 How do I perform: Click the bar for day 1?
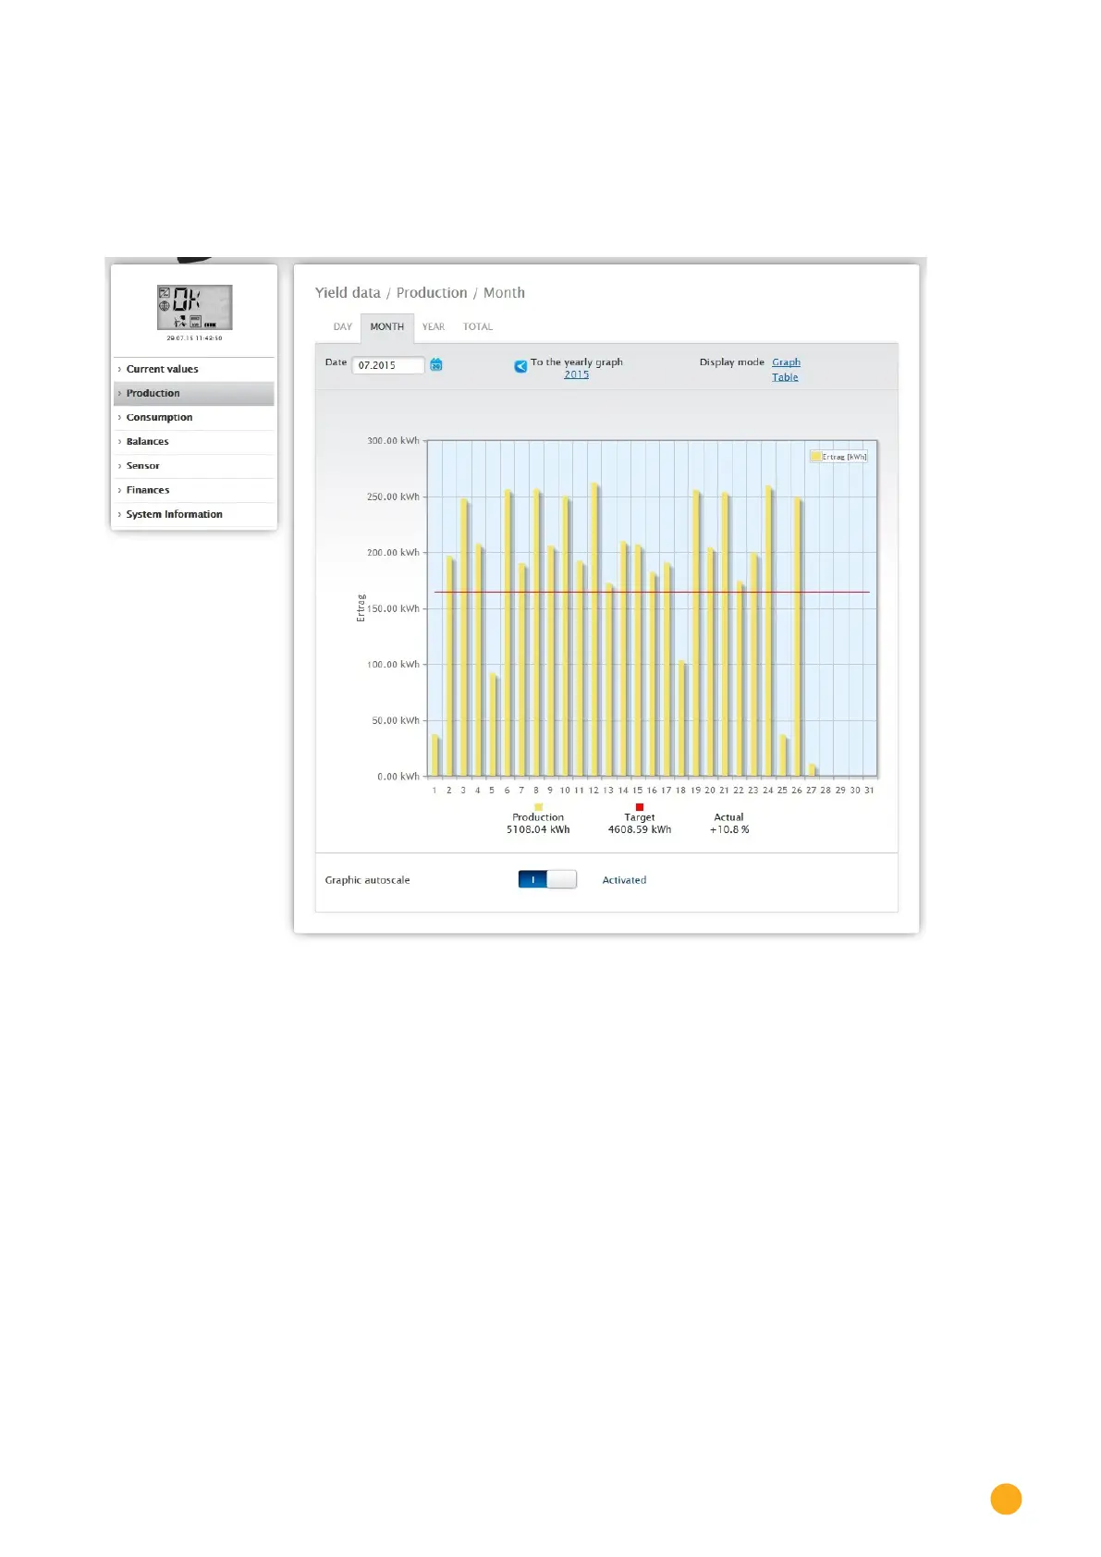(435, 755)
